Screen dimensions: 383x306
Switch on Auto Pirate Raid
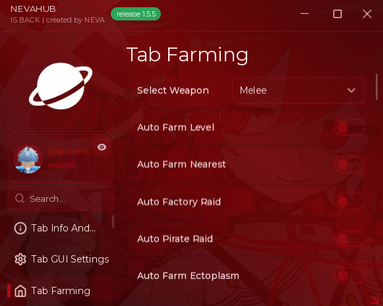pyautogui.click(x=349, y=239)
